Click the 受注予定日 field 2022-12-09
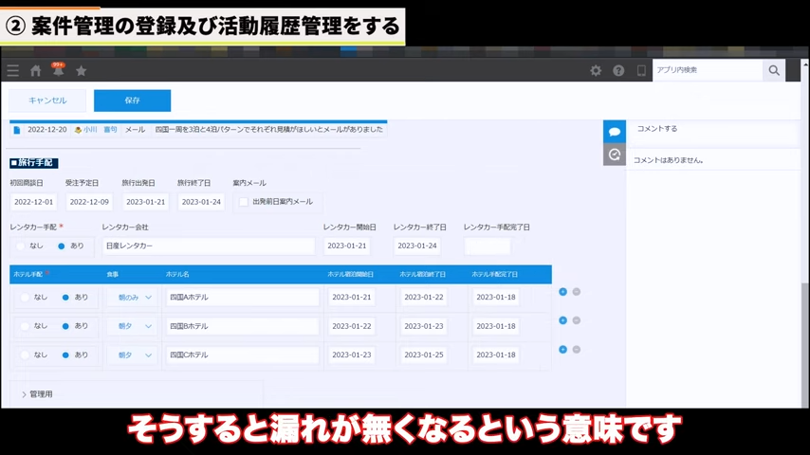 coord(89,202)
